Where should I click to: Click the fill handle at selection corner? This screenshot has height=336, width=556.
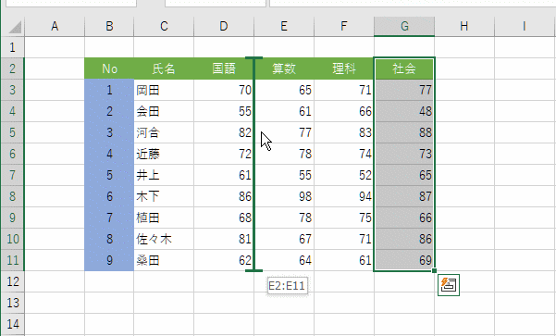(x=435, y=270)
